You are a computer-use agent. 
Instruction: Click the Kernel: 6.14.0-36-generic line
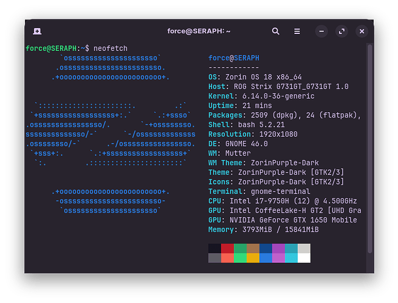261,96
